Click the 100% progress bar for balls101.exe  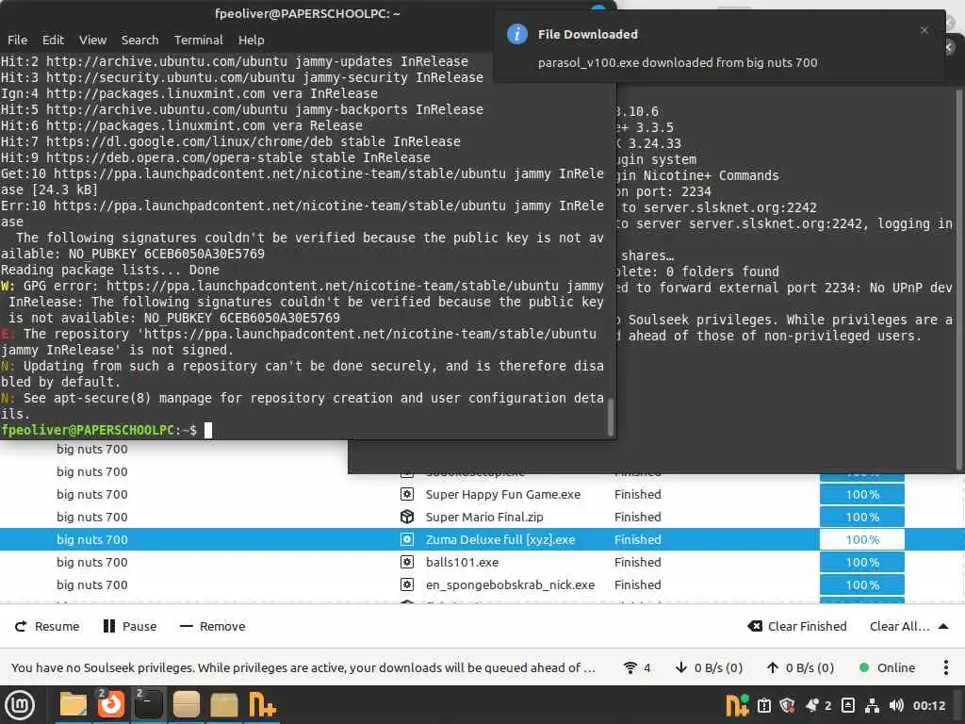[x=861, y=562]
